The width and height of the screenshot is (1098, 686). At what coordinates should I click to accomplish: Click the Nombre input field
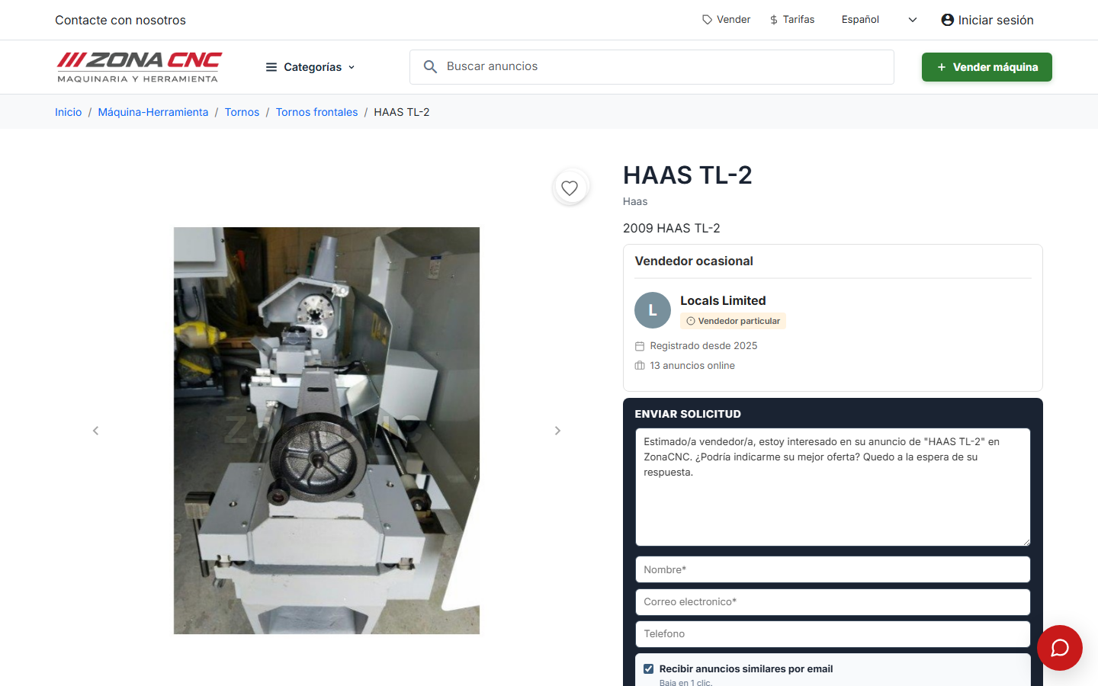point(833,569)
